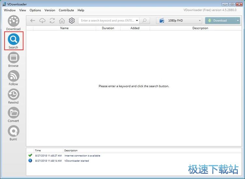Open the Burn! disc section

(x=13, y=133)
